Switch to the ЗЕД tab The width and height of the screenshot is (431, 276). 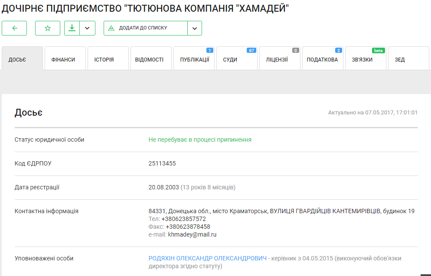pyautogui.click(x=408, y=59)
